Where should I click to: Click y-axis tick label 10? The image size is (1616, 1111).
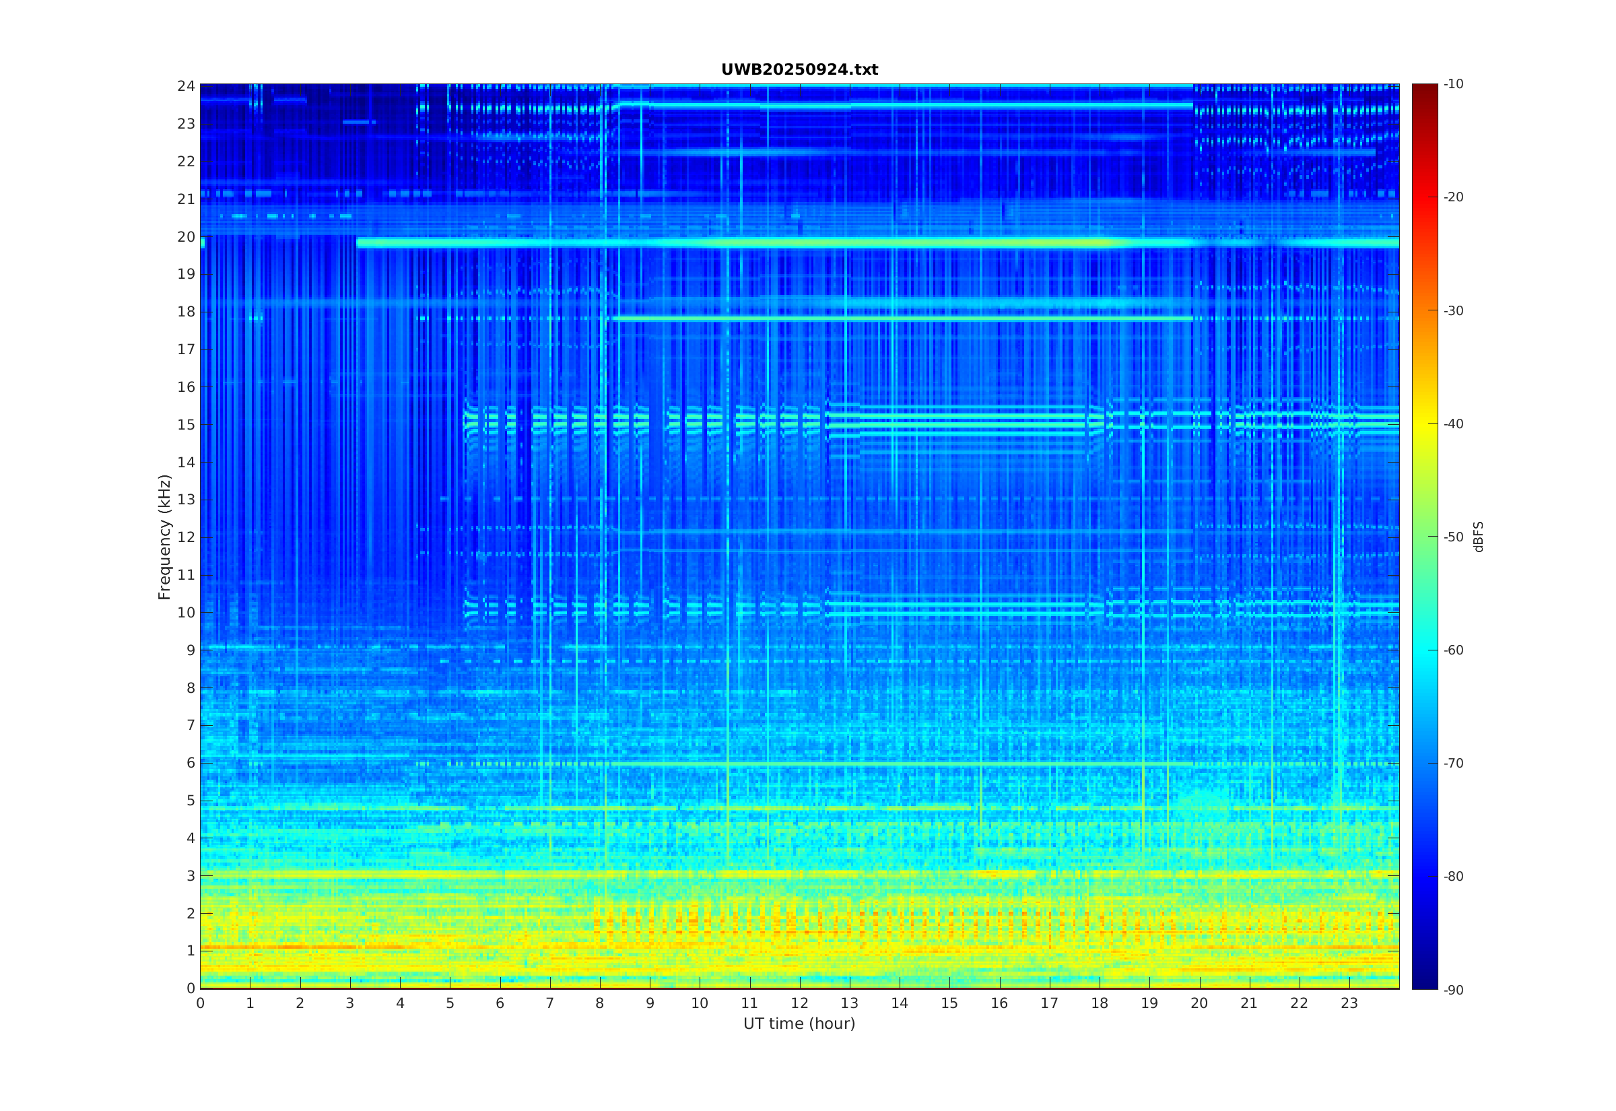click(x=186, y=613)
